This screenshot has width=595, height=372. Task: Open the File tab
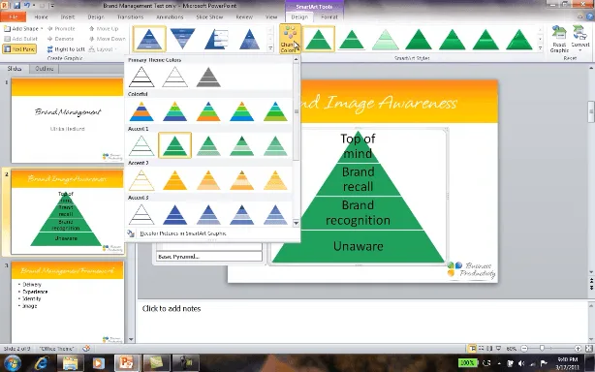click(x=14, y=17)
